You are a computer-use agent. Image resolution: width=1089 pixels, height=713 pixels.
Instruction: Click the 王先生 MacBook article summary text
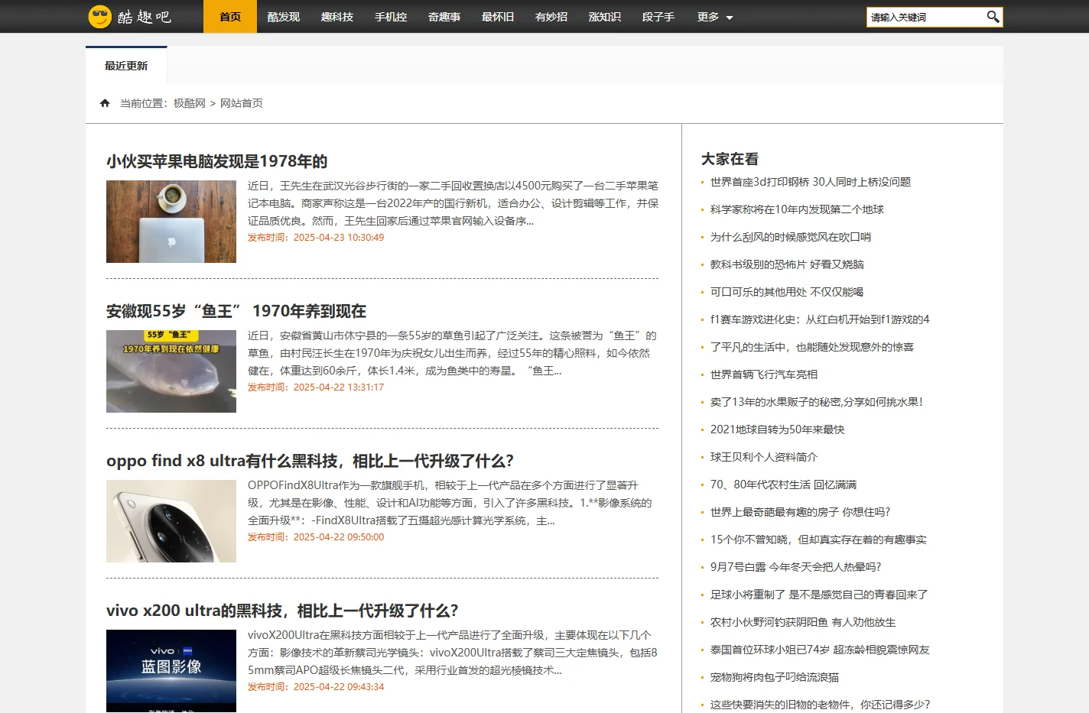pos(453,203)
